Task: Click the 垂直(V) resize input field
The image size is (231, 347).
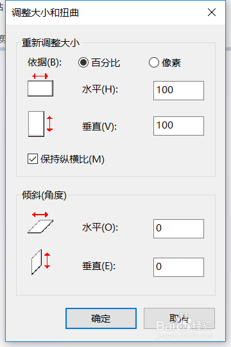Action: coord(178,126)
